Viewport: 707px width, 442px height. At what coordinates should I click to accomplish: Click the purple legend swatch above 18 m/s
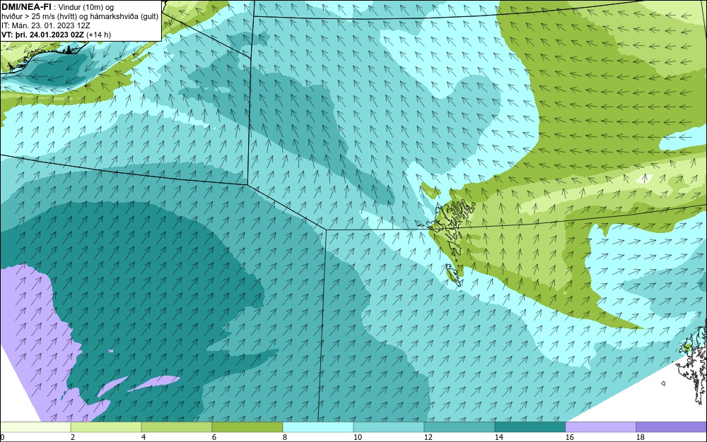(672, 426)
